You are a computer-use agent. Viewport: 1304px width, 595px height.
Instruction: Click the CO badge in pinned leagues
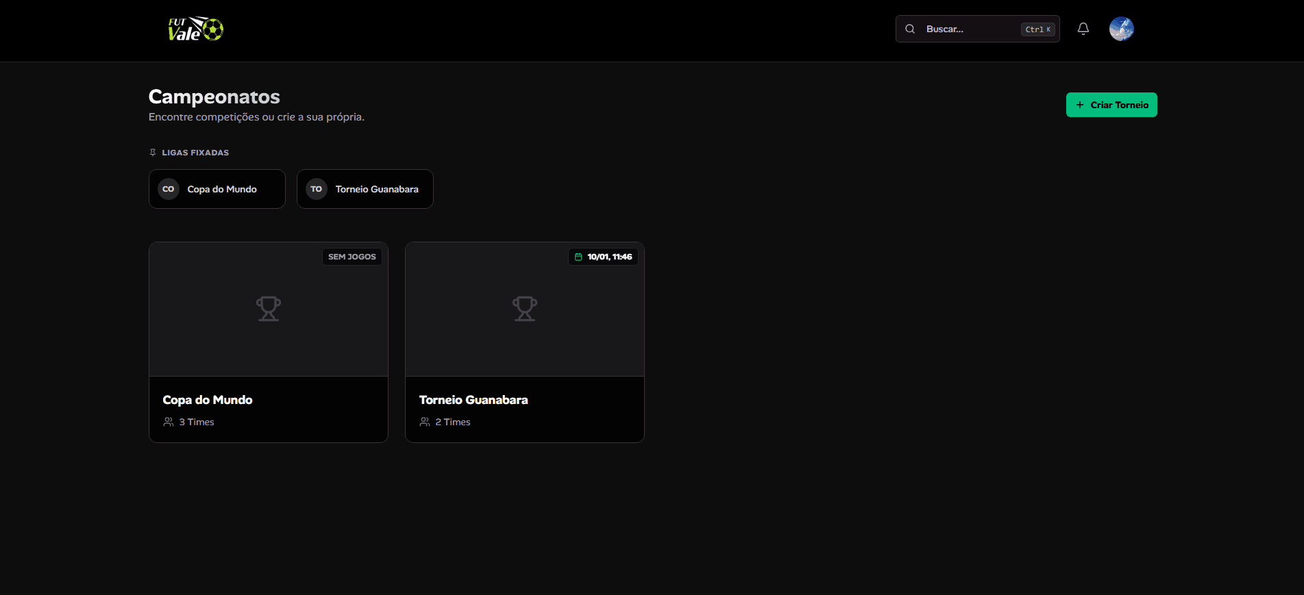click(169, 189)
